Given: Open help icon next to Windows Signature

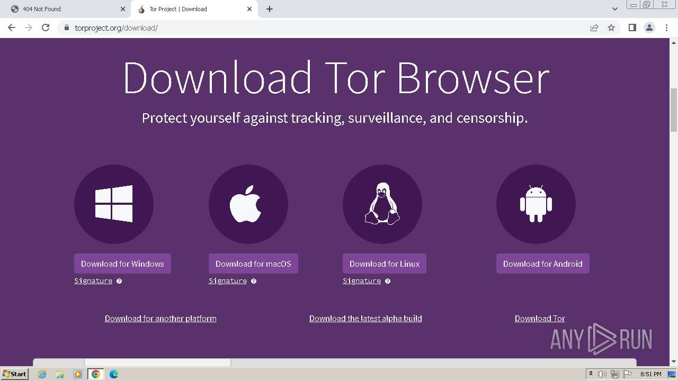Looking at the screenshot, I should (119, 281).
